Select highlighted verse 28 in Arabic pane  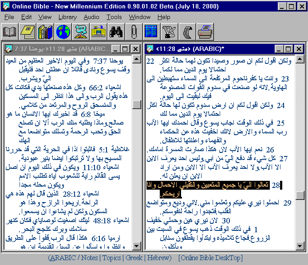pyautogui.click(x=214, y=190)
